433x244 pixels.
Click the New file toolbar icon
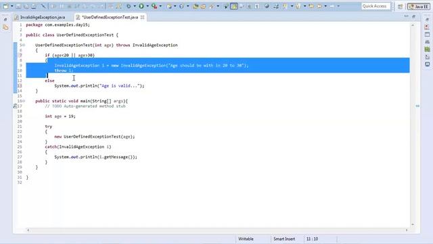click(x=6, y=6)
